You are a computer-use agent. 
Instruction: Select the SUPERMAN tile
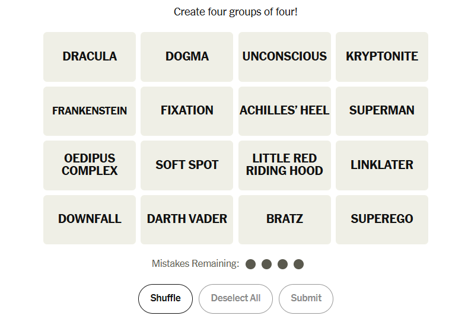(382, 111)
